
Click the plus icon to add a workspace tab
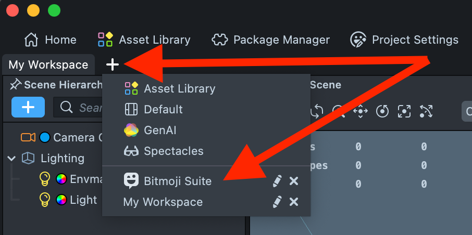[x=113, y=64]
